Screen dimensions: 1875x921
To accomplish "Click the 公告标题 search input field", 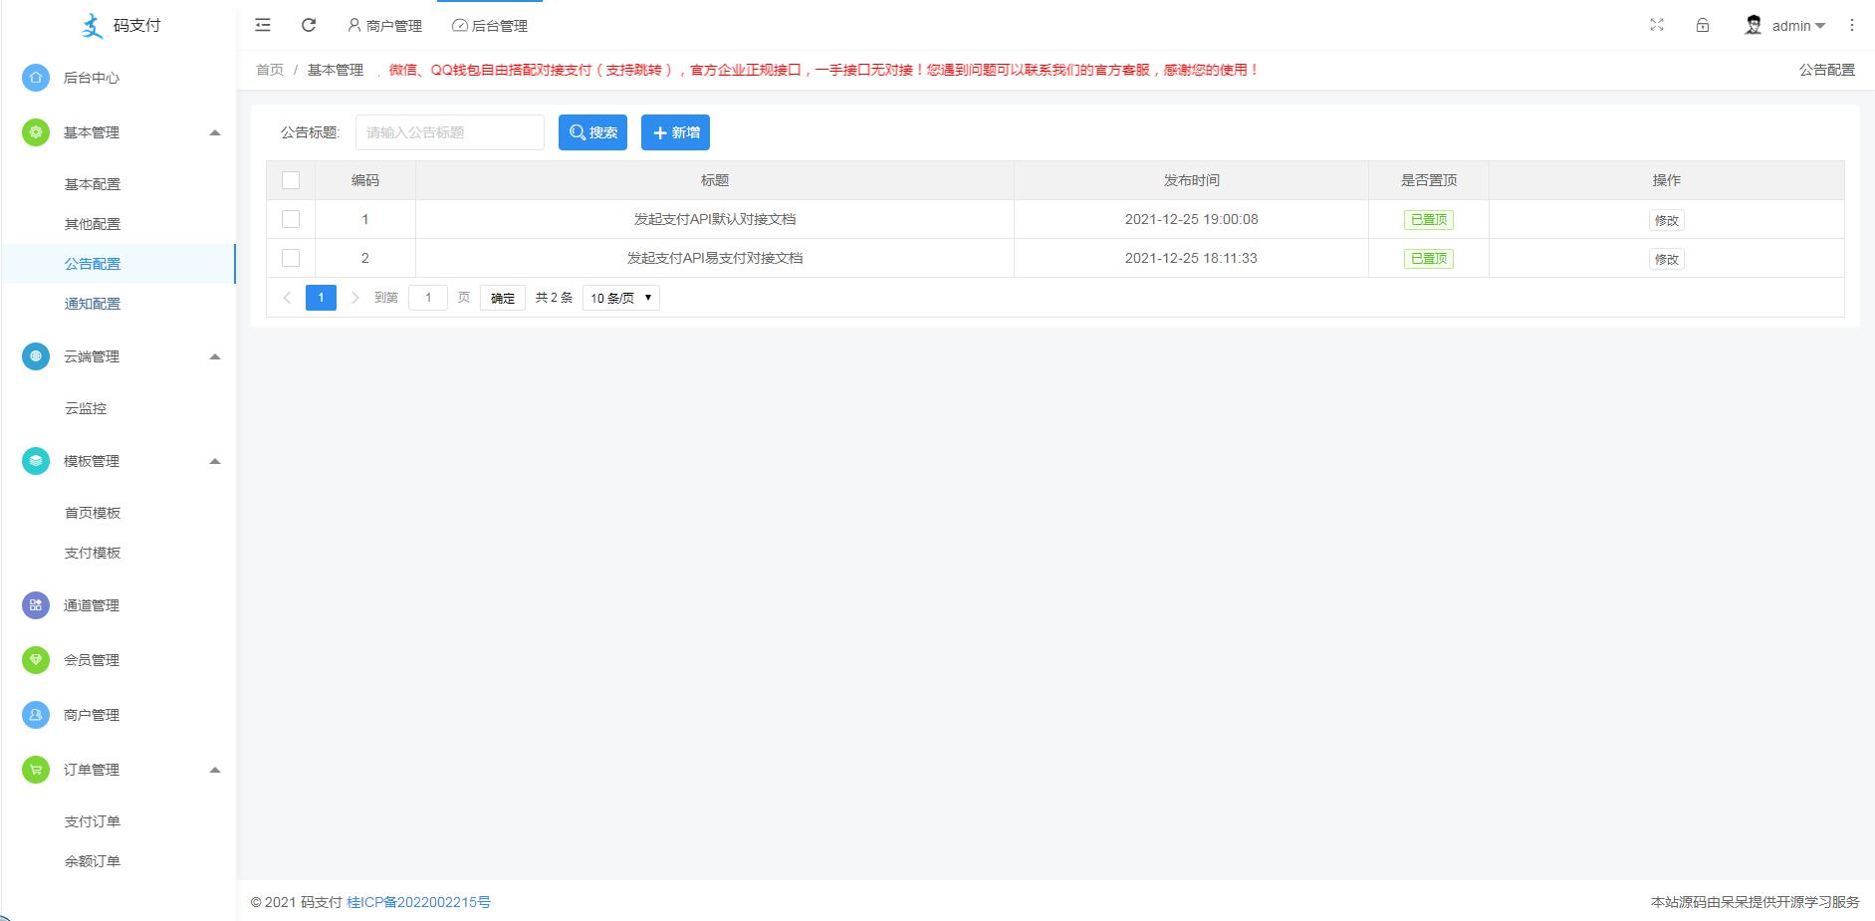I will pyautogui.click(x=450, y=132).
